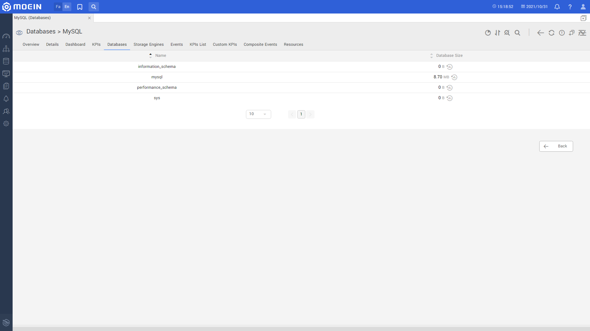Click the trend chart toolbar icon
The height and width of the screenshot is (331, 590).
click(582, 33)
